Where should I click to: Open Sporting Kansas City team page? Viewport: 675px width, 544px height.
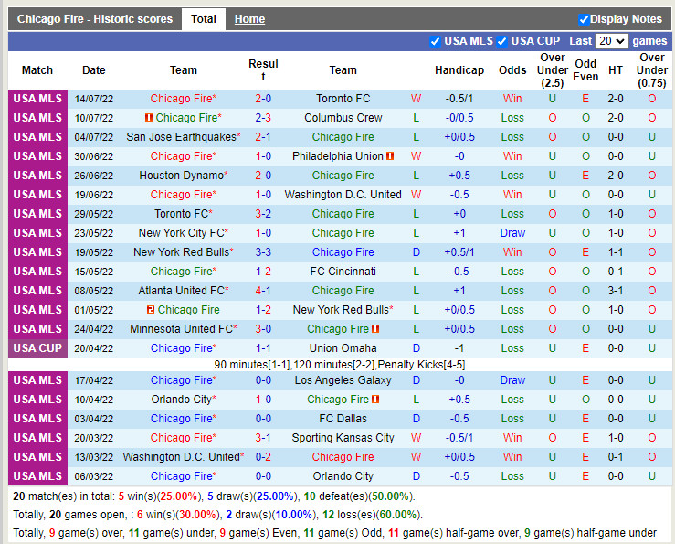click(x=343, y=438)
